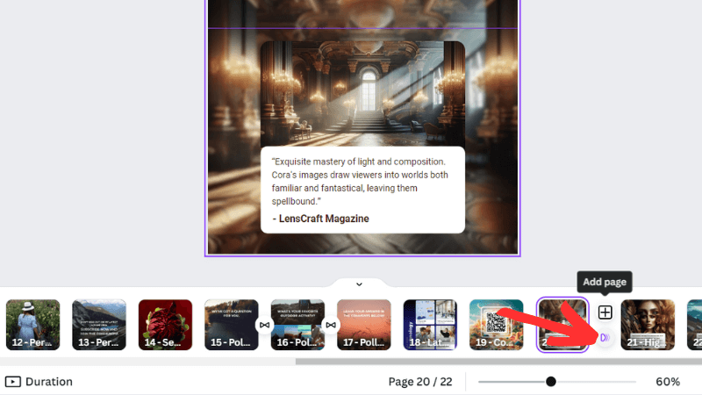
Task: Click the horizontal thumbnail scrollbar
Action: (x=491, y=361)
